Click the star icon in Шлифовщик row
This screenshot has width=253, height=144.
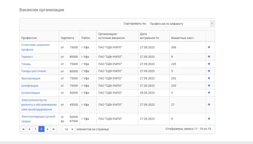209,86
